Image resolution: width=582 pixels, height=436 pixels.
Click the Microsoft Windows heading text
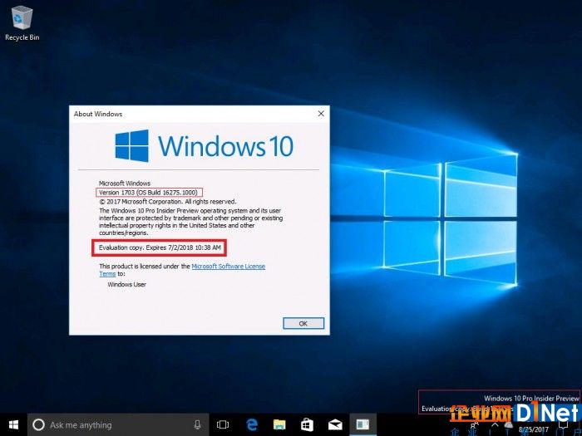click(x=125, y=184)
